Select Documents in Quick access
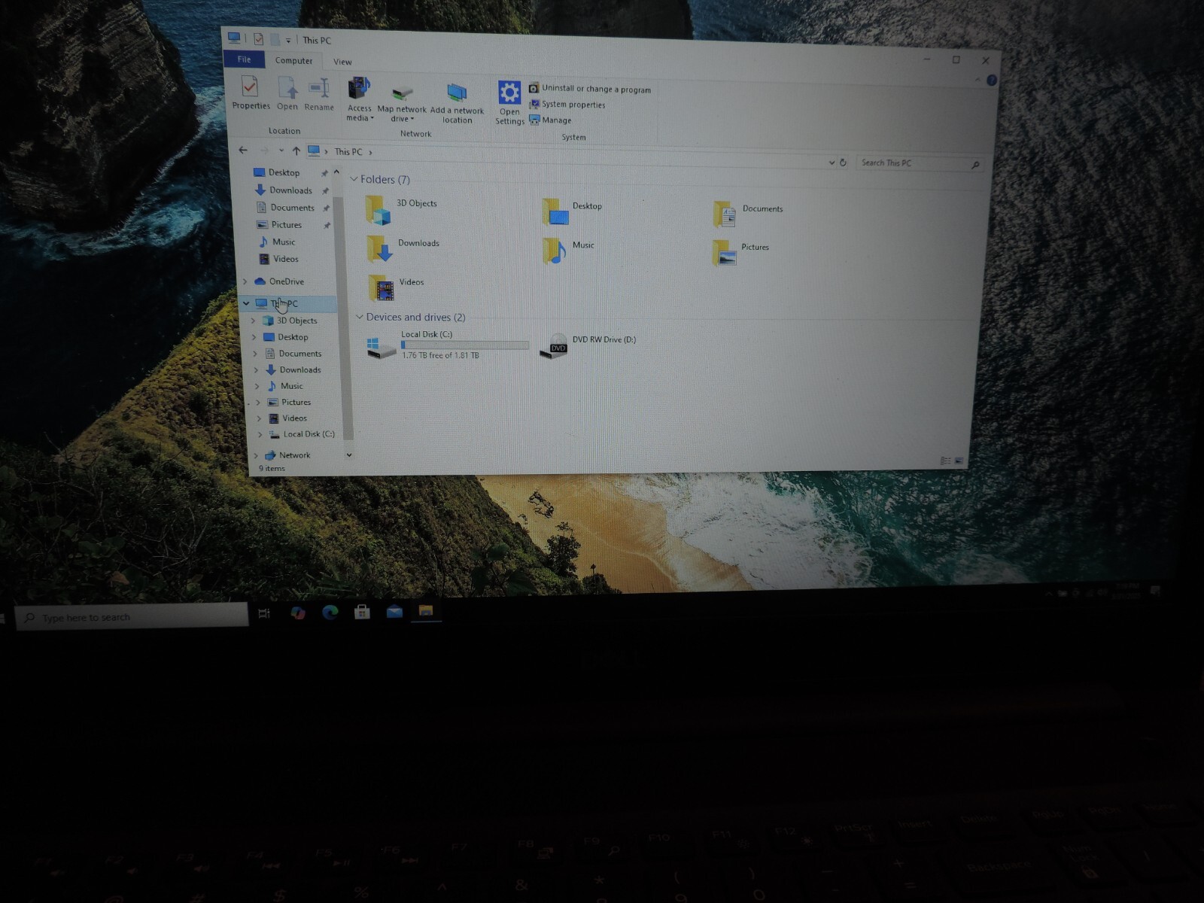Viewport: 1204px width, 903px height. click(x=292, y=208)
